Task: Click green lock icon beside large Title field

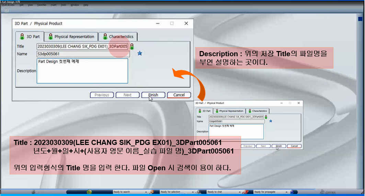Action: pyautogui.click(x=132, y=47)
